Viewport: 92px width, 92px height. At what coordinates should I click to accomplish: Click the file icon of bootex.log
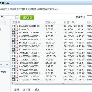[17, 29]
